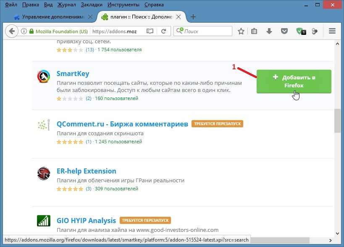Image resolution: width=344 pixels, height=247 pixels.
Task: Click the 309 пользователей text
Action: coord(116,189)
